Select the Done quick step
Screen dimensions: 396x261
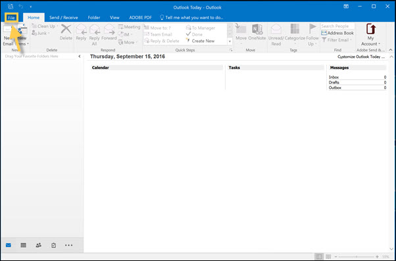click(194, 34)
